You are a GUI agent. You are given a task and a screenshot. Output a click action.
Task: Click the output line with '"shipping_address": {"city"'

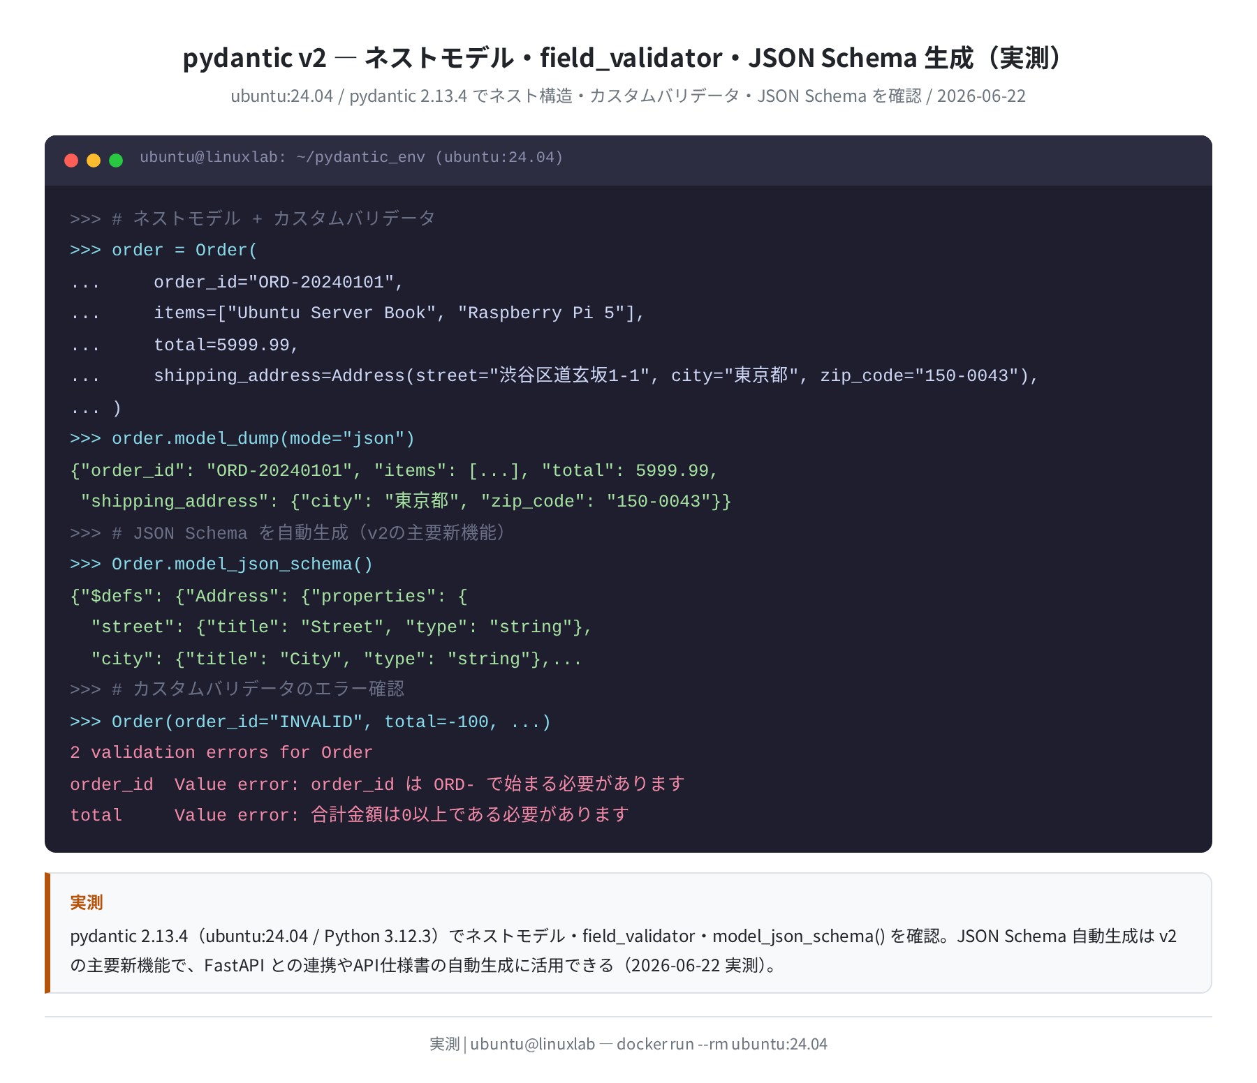406,502
